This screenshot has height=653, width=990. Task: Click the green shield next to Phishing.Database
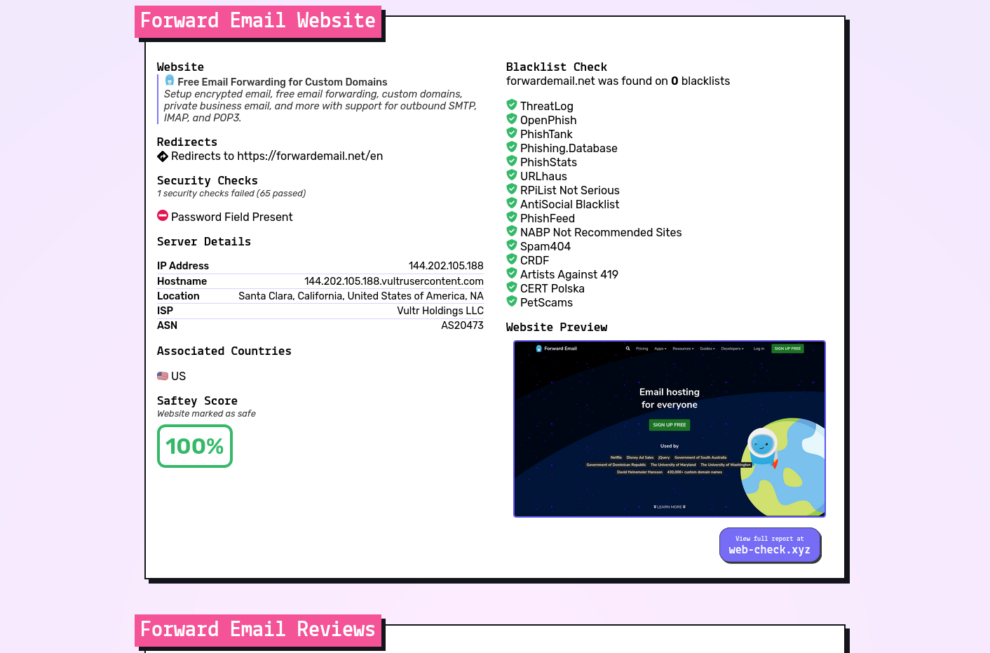point(512,147)
